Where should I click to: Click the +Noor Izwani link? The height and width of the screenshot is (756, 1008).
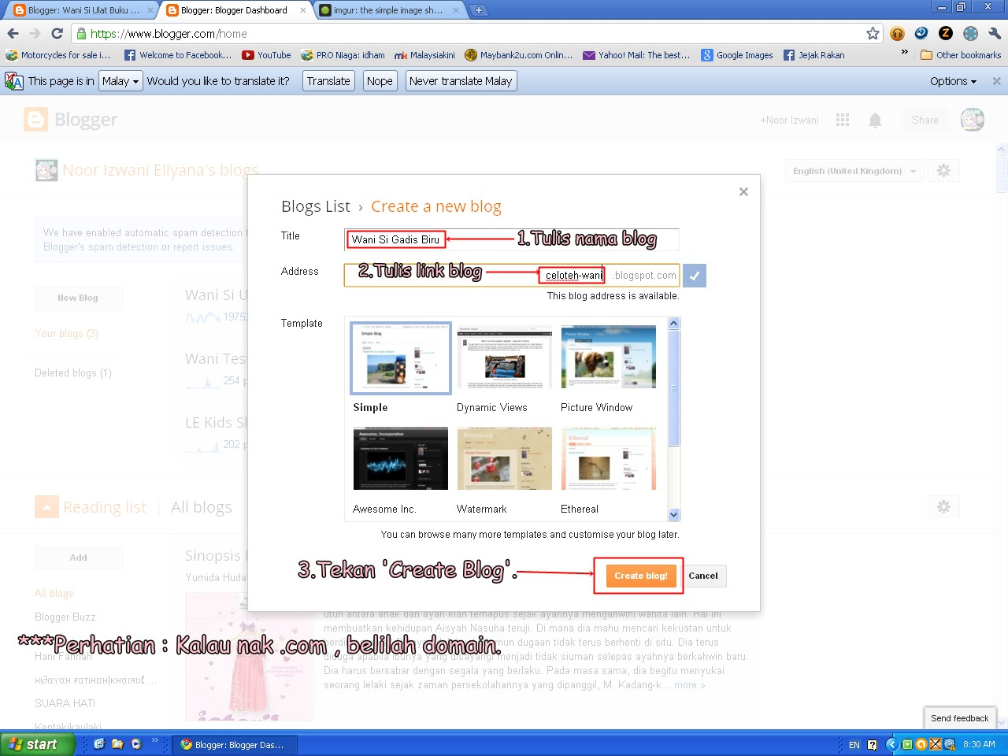(x=789, y=120)
